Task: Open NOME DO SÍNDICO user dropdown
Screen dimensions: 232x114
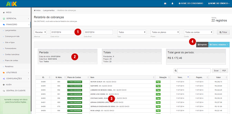Action: (x=219, y=3)
